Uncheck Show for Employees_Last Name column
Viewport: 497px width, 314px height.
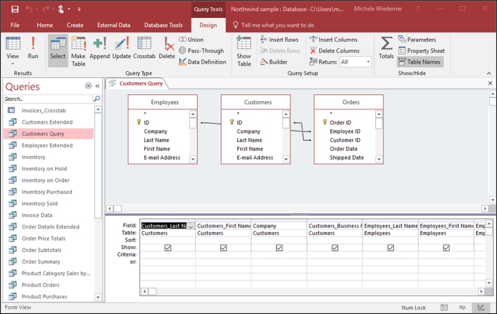click(390, 248)
